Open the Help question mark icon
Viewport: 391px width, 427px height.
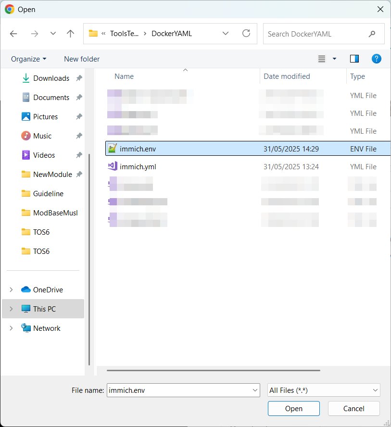377,59
